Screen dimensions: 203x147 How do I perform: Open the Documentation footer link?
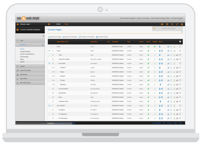pos(157,123)
